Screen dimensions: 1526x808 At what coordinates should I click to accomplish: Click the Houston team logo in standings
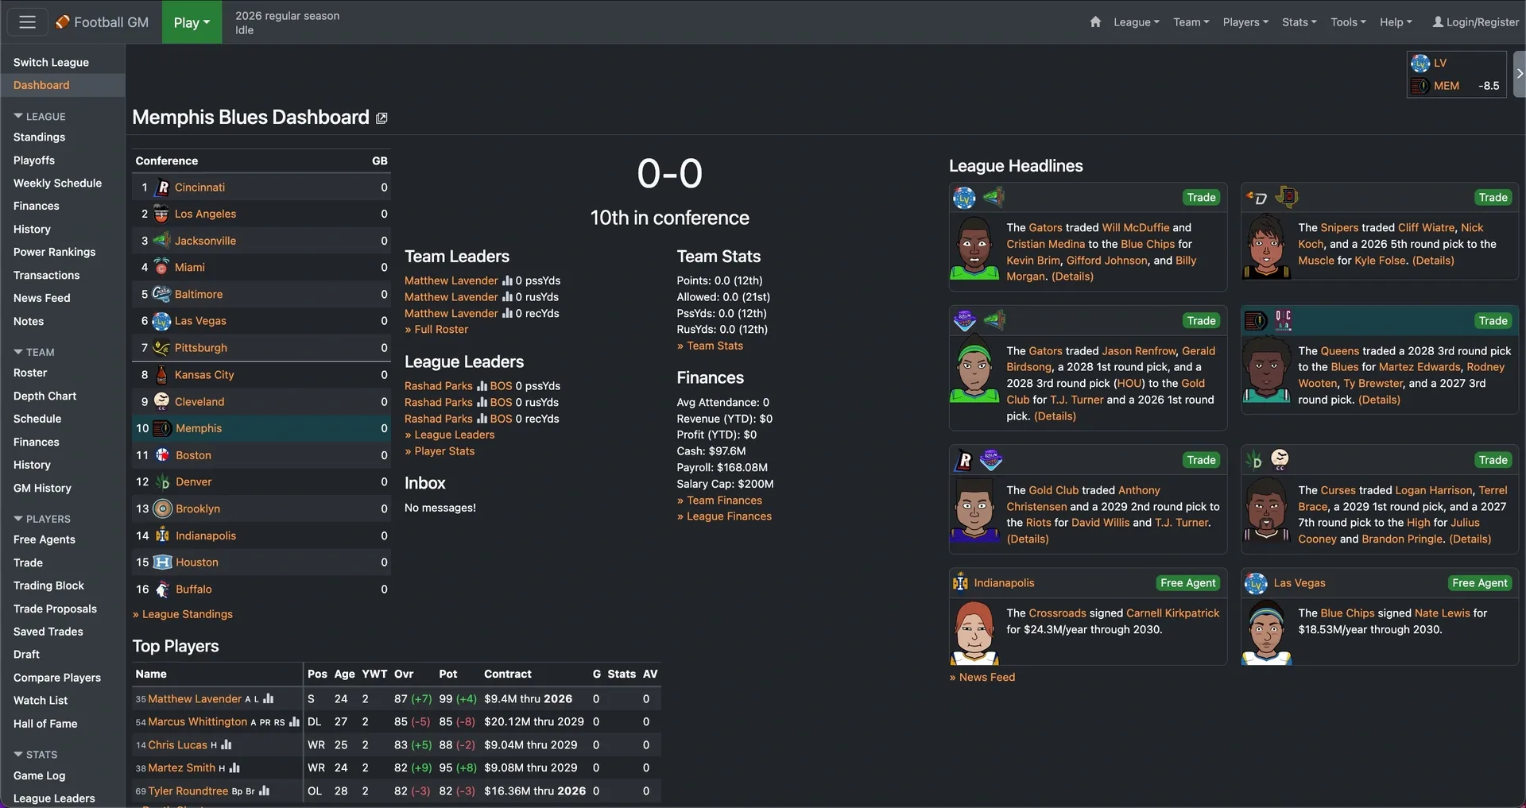[x=162, y=563]
